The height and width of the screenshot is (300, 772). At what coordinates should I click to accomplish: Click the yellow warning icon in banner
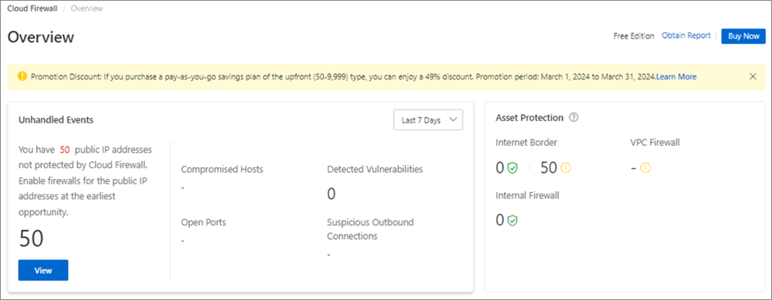pos(22,76)
